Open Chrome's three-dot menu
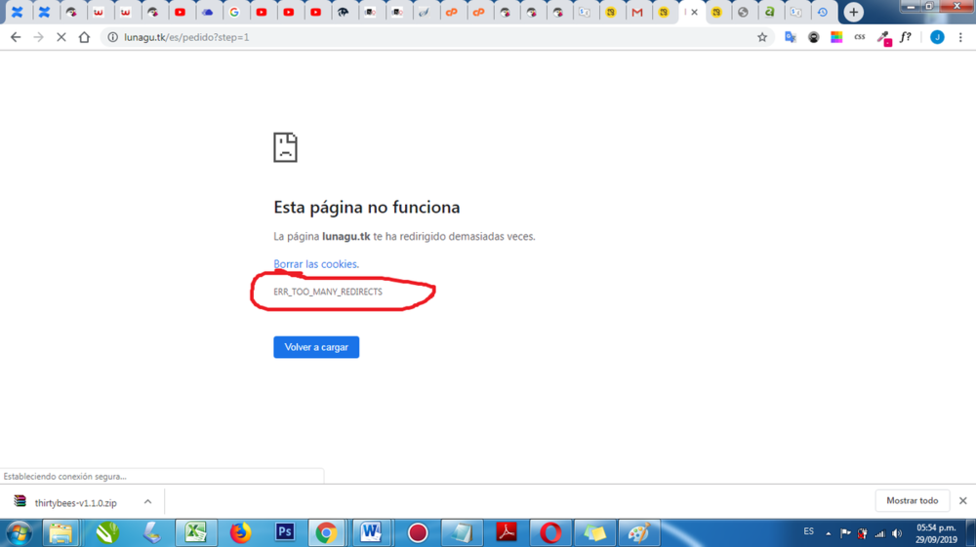 pyautogui.click(x=960, y=37)
